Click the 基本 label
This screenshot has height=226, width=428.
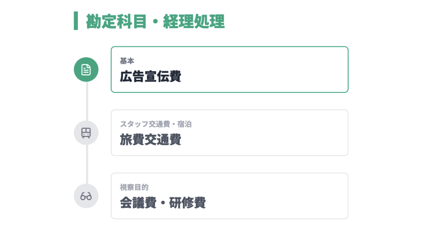coord(127,61)
